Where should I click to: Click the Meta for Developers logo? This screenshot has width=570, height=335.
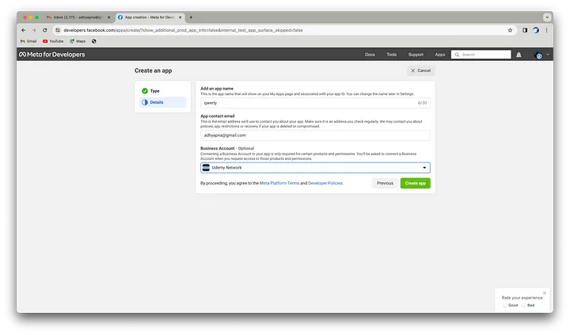pyautogui.click(x=52, y=54)
